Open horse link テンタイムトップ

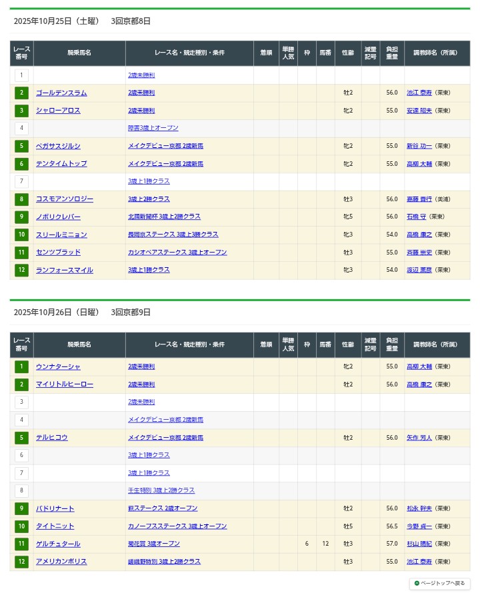[x=61, y=163]
